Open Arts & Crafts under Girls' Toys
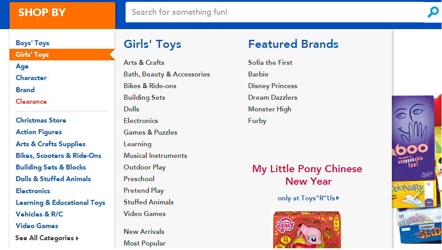 pyautogui.click(x=144, y=63)
